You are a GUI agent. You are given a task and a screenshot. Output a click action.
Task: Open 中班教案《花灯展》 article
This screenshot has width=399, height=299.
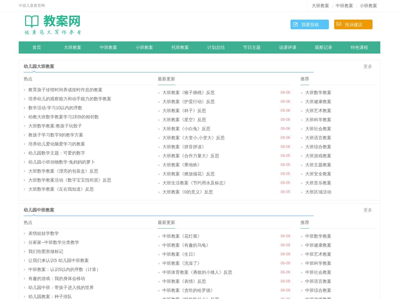pyautogui.click(x=181, y=236)
